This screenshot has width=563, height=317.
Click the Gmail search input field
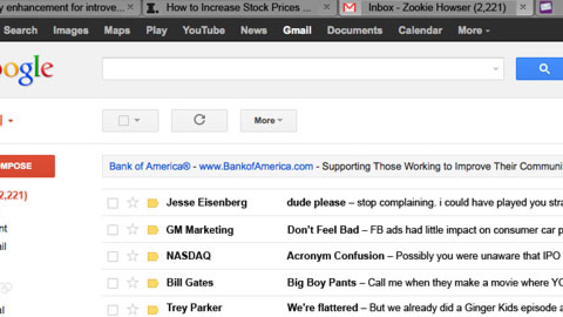(x=303, y=69)
